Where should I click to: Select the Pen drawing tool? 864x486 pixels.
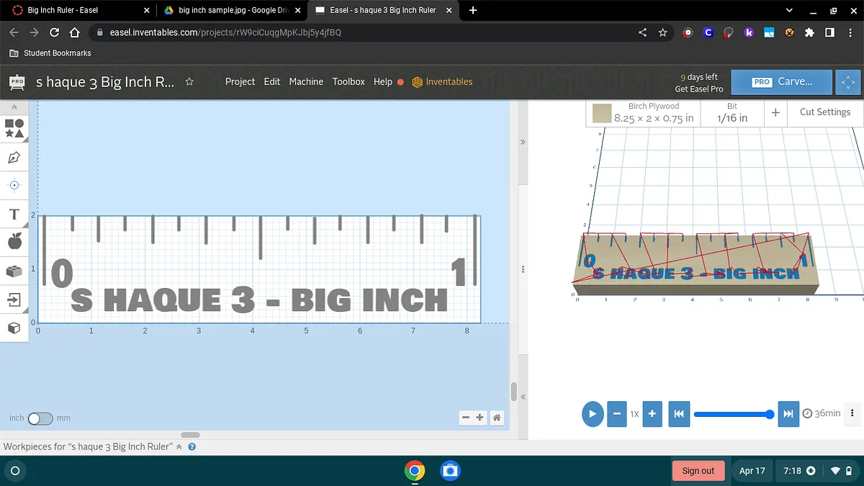pos(14,157)
